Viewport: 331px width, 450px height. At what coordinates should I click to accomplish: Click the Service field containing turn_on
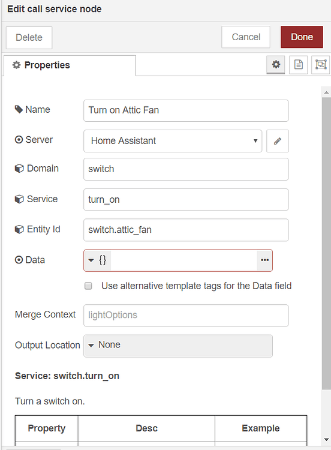pos(186,199)
